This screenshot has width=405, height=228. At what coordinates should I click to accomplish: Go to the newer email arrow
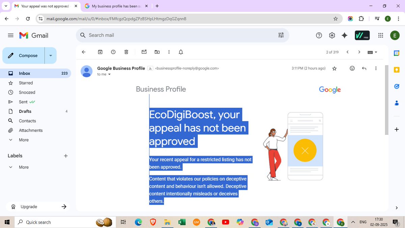click(x=348, y=52)
